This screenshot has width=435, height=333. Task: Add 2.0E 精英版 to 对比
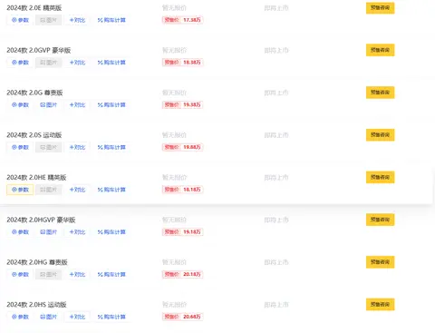(77, 20)
